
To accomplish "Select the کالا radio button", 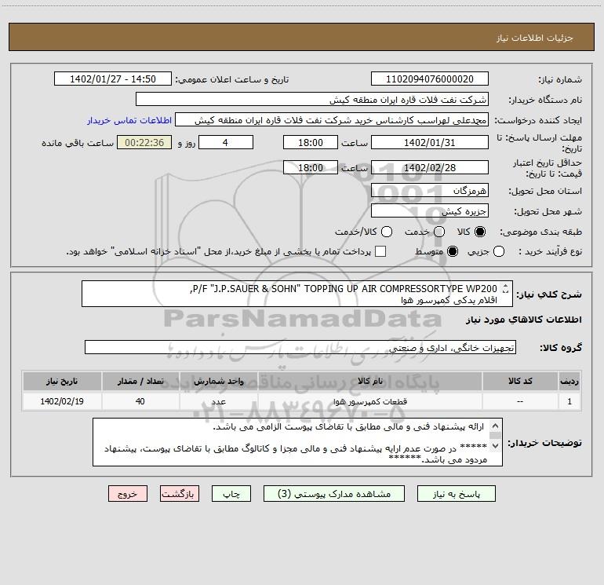I will click(x=480, y=232).
